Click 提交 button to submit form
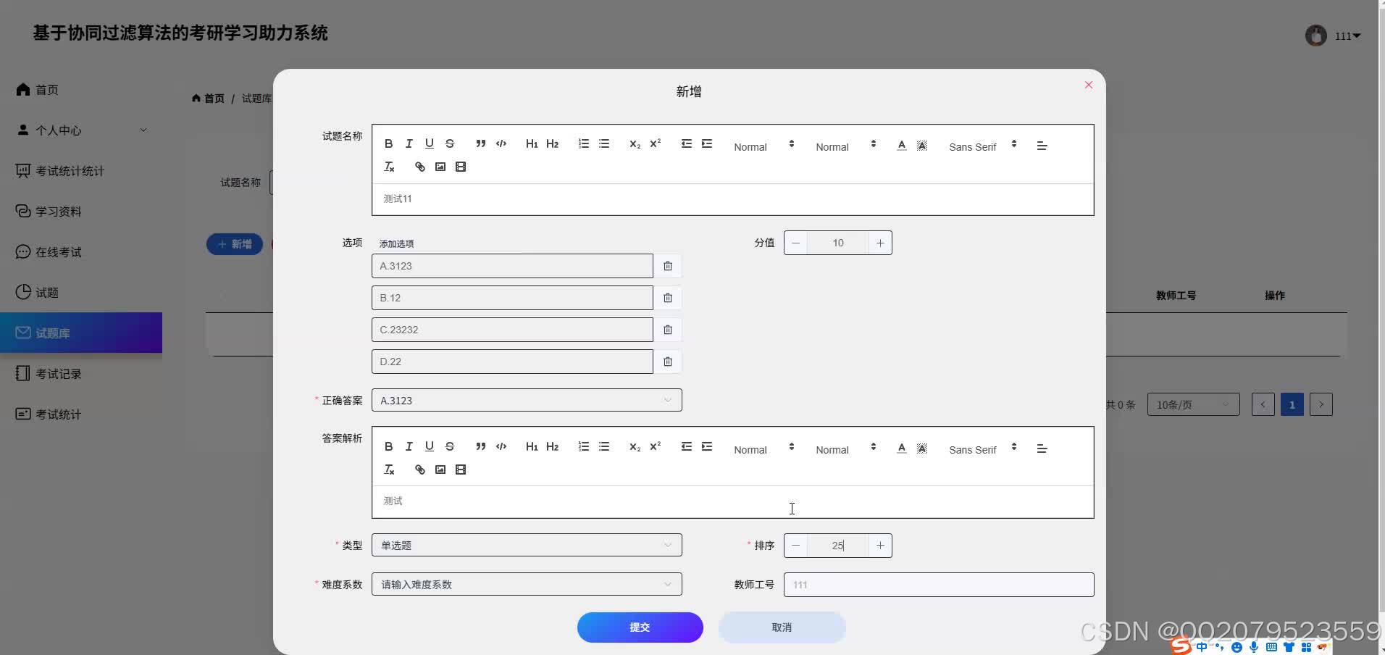The image size is (1385, 655). [x=640, y=627]
